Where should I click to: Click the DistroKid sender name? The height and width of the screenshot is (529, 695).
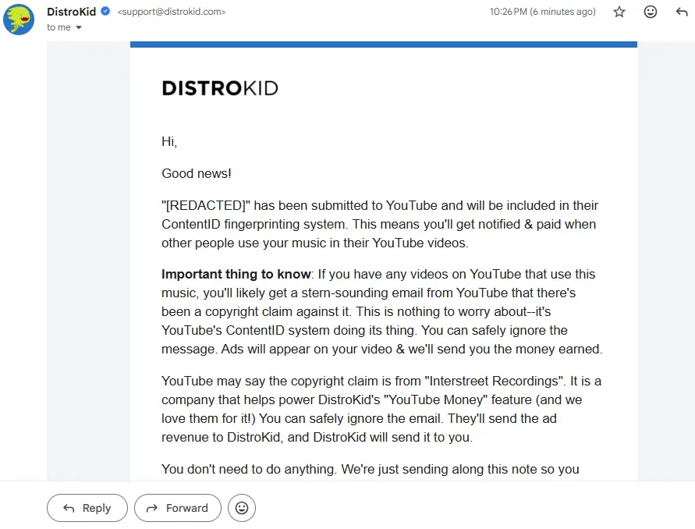tap(71, 12)
